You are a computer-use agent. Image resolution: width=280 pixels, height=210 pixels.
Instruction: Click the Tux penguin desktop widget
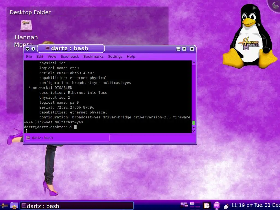(250, 37)
